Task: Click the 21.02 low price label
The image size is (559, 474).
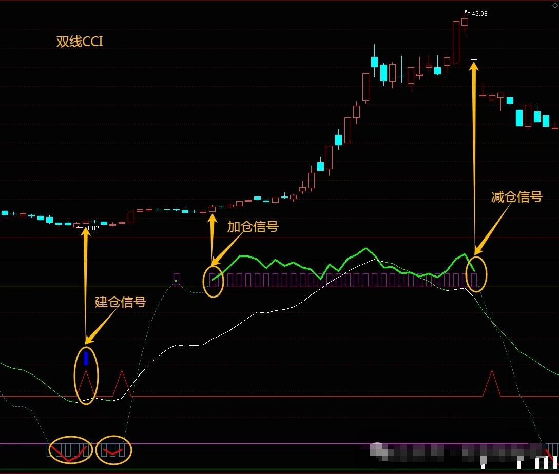Action: click(90, 228)
